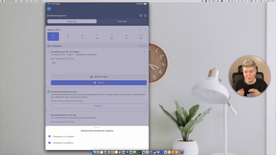Screen dimensions: 276x155
Task: Open the Apple menu in menu bar
Action: click(x=2, y=1)
